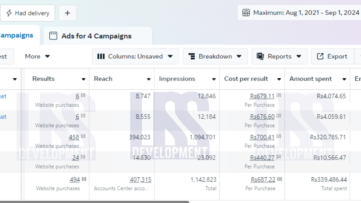Click the Reports document icon
Viewport: 361px width, 203px height.
[x=260, y=56]
